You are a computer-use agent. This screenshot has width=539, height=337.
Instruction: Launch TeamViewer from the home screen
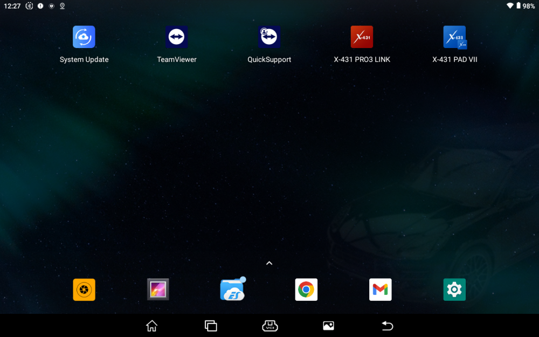[x=177, y=37]
